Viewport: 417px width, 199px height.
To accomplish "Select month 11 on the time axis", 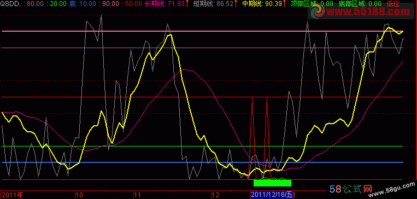I will pyautogui.click(x=137, y=195).
